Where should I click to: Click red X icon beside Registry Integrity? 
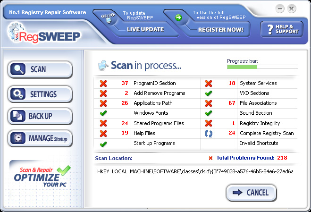(209, 123)
